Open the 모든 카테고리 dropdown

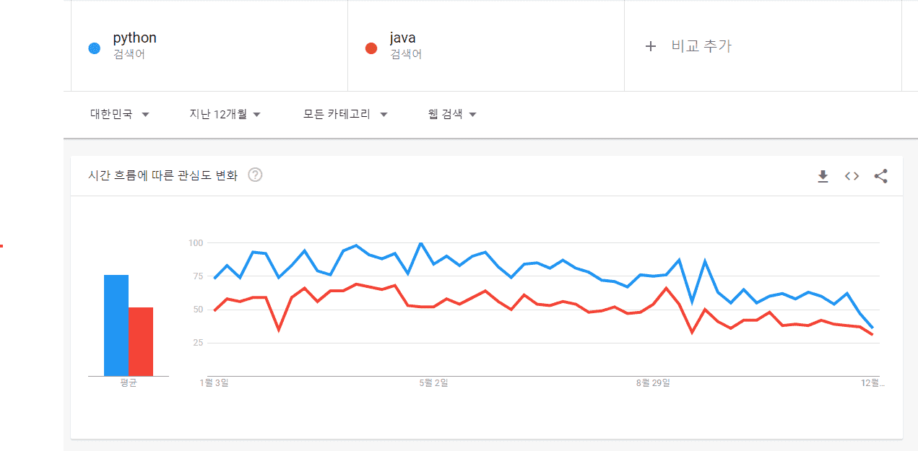[345, 114]
